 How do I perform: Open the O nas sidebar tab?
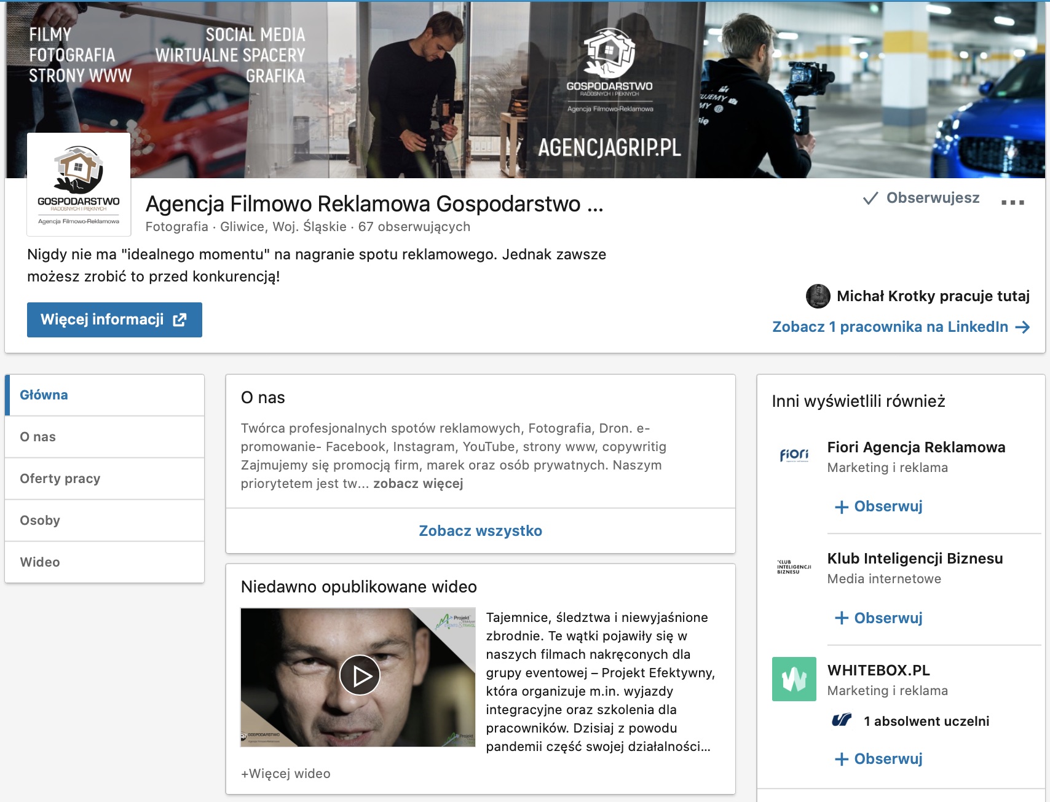(105, 437)
